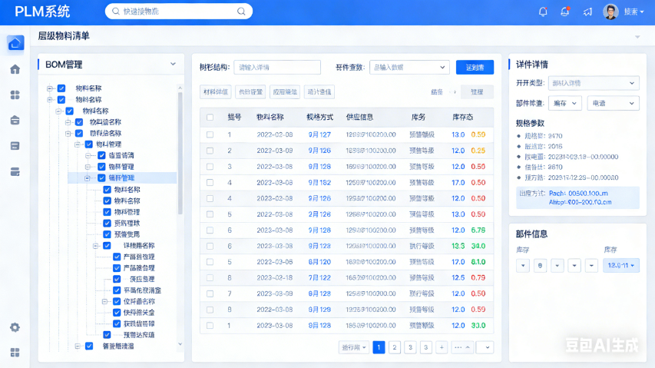Open the 编存 dropdown next to 部件库

[x=565, y=103]
